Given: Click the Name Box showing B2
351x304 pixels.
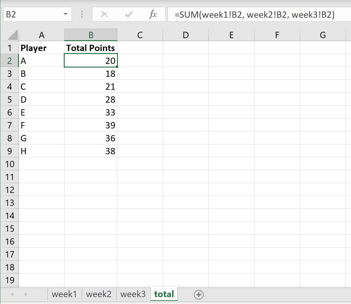Looking at the screenshot, I should point(33,14).
